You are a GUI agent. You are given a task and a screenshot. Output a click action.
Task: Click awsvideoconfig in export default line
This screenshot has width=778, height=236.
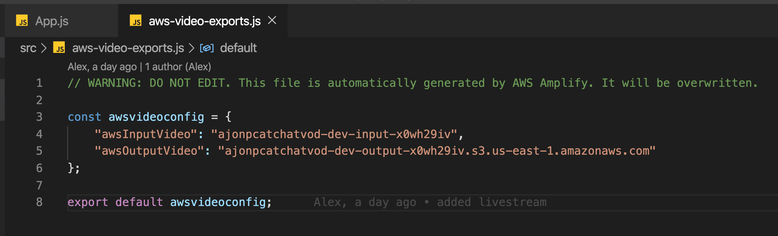[218, 202]
